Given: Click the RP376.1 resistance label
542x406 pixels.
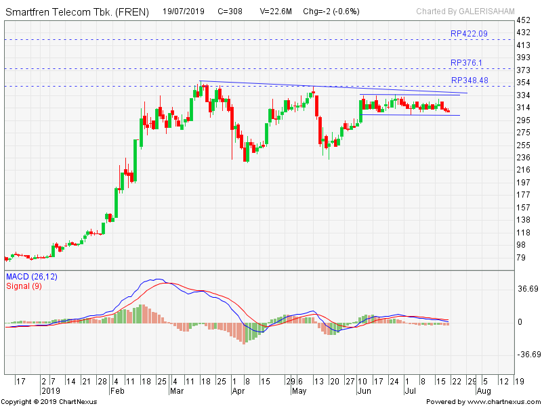Looking at the screenshot, I should tap(466, 63).
